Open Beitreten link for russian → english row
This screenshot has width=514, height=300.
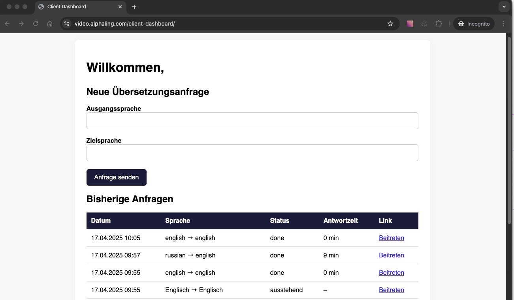(x=391, y=255)
